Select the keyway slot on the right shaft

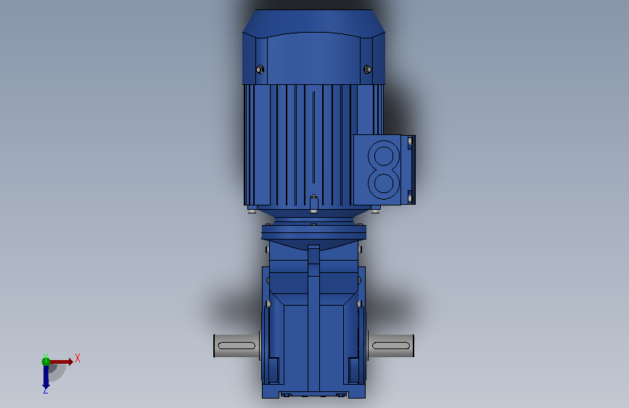(x=391, y=346)
